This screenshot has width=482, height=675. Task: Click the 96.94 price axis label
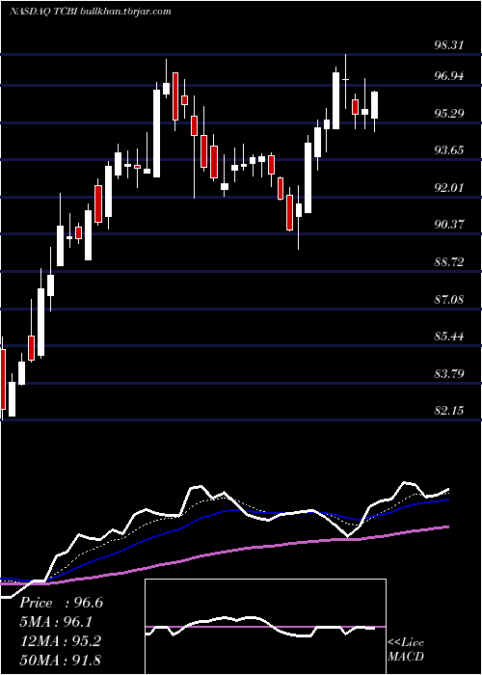pos(449,76)
